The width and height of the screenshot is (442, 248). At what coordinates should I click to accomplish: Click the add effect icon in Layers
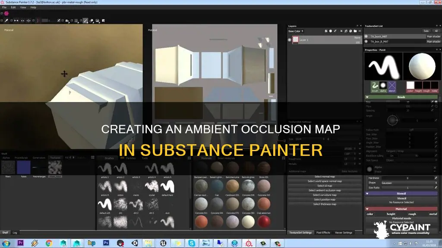[326, 31]
